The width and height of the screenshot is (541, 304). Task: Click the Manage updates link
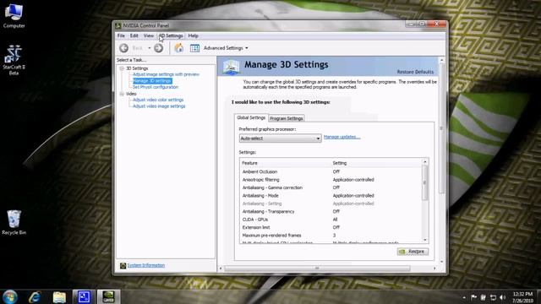[342, 137]
